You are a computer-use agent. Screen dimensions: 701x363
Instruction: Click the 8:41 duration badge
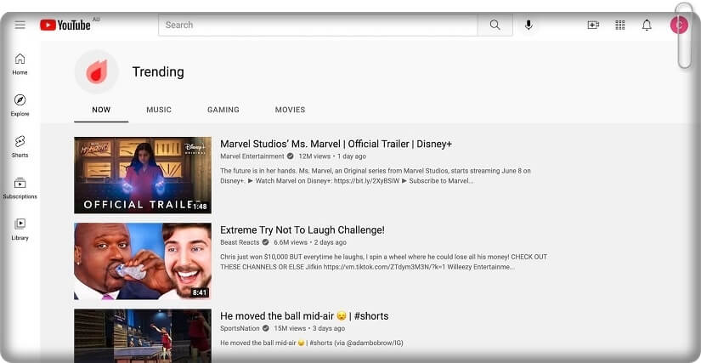coord(200,292)
